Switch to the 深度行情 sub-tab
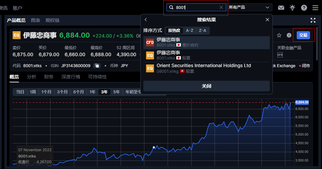This screenshot has width=322, height=169. pos(71,77)
